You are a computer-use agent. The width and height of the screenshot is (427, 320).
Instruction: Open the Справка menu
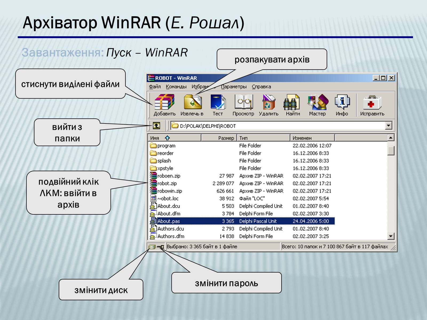click(x=261, y=86)
